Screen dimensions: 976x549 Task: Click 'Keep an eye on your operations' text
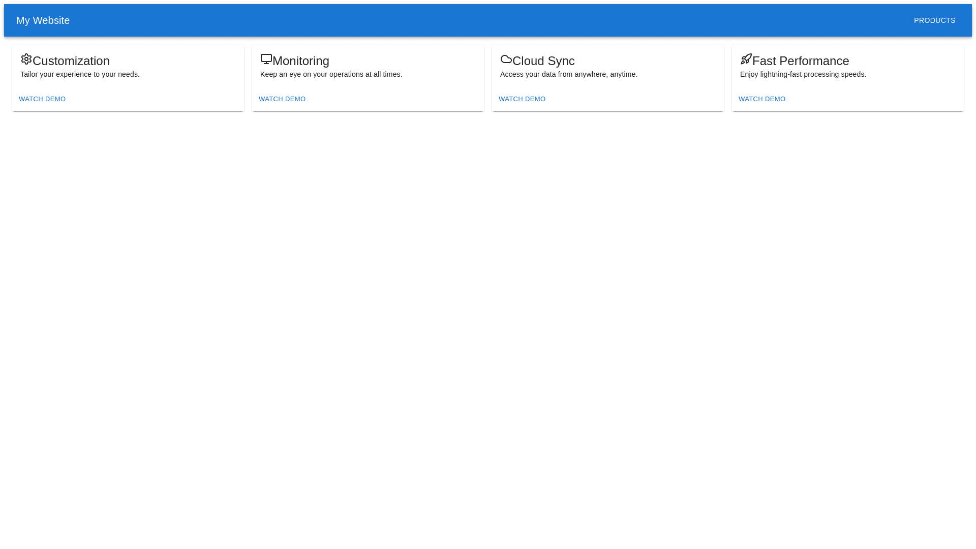point(331,74)
